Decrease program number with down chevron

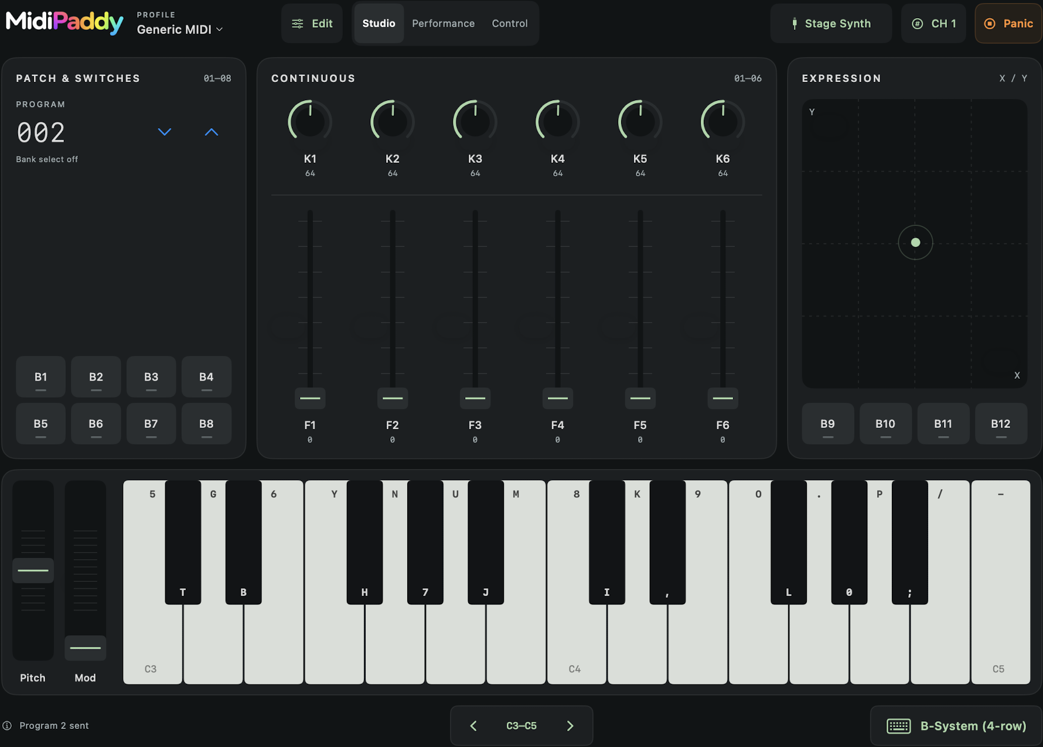165,132
